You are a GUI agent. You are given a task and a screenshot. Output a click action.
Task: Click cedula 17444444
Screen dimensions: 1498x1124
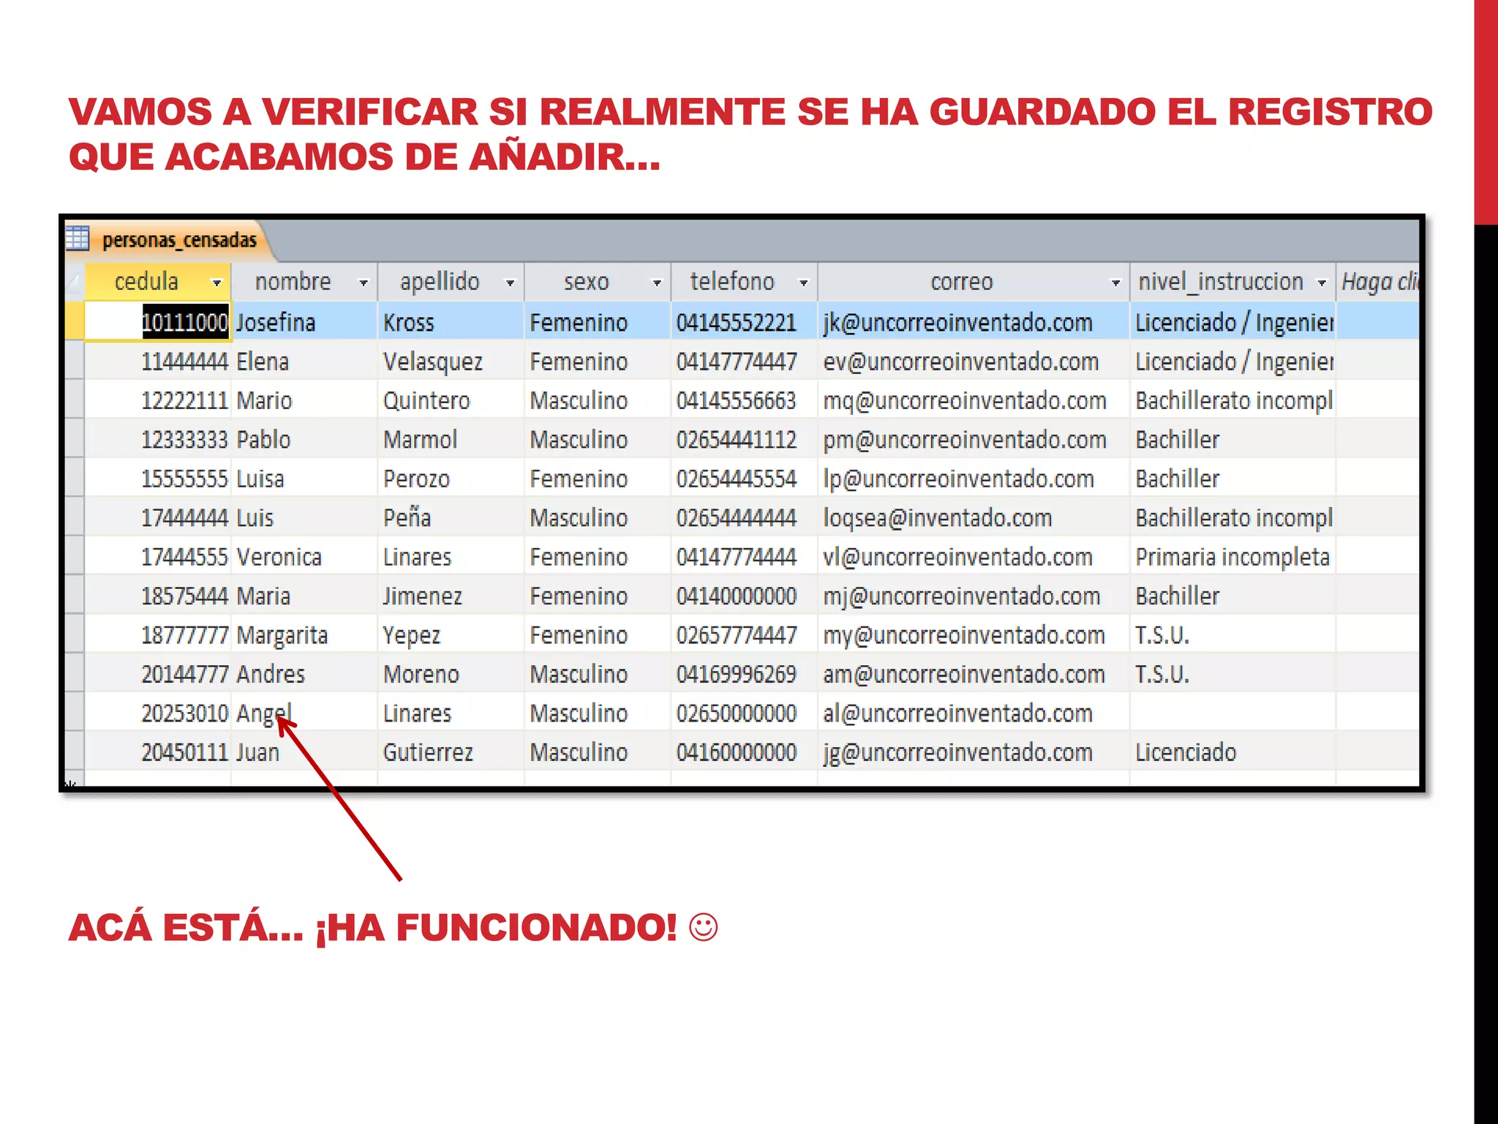(185, 518)
